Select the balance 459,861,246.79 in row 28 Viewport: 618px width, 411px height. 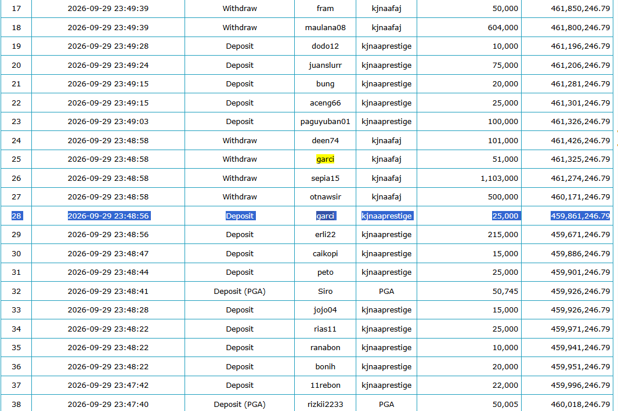click(580, 216)
